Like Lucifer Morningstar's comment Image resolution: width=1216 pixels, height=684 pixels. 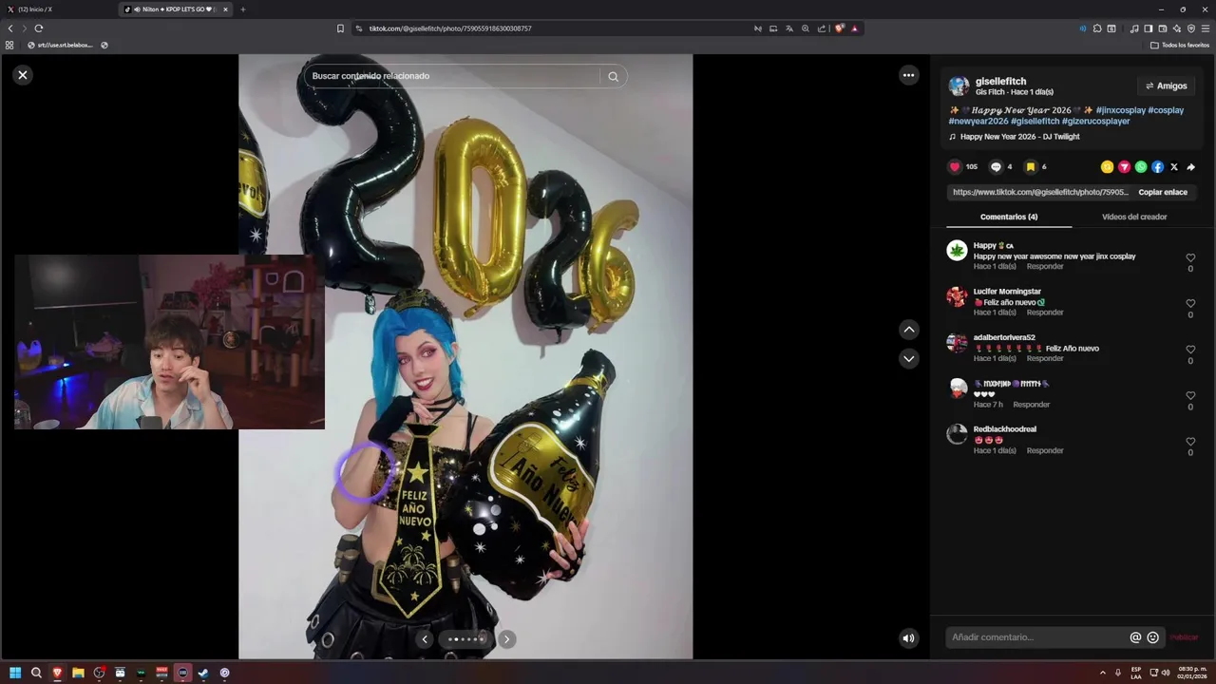1190,304
